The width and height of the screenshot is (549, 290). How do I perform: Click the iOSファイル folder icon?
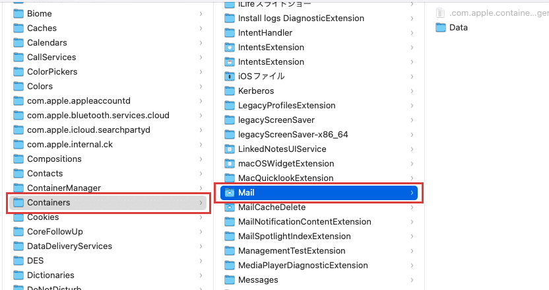tap(230, 76)
